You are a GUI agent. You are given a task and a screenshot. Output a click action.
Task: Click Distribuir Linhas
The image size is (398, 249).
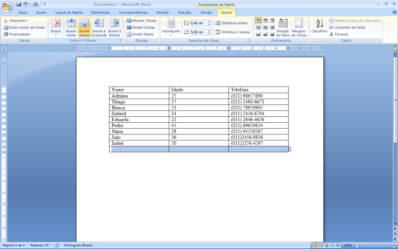tap(231, 23)
